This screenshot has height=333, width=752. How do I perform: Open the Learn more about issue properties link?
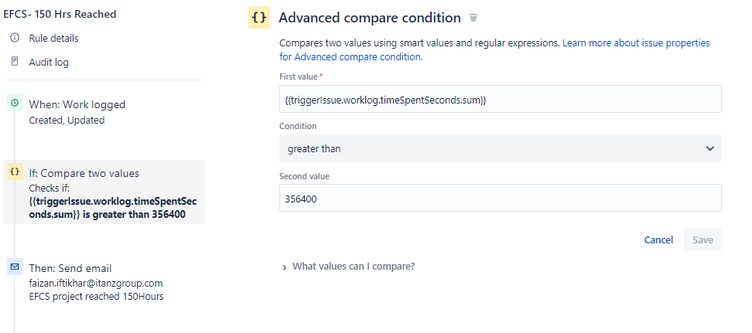click(636, 43)
